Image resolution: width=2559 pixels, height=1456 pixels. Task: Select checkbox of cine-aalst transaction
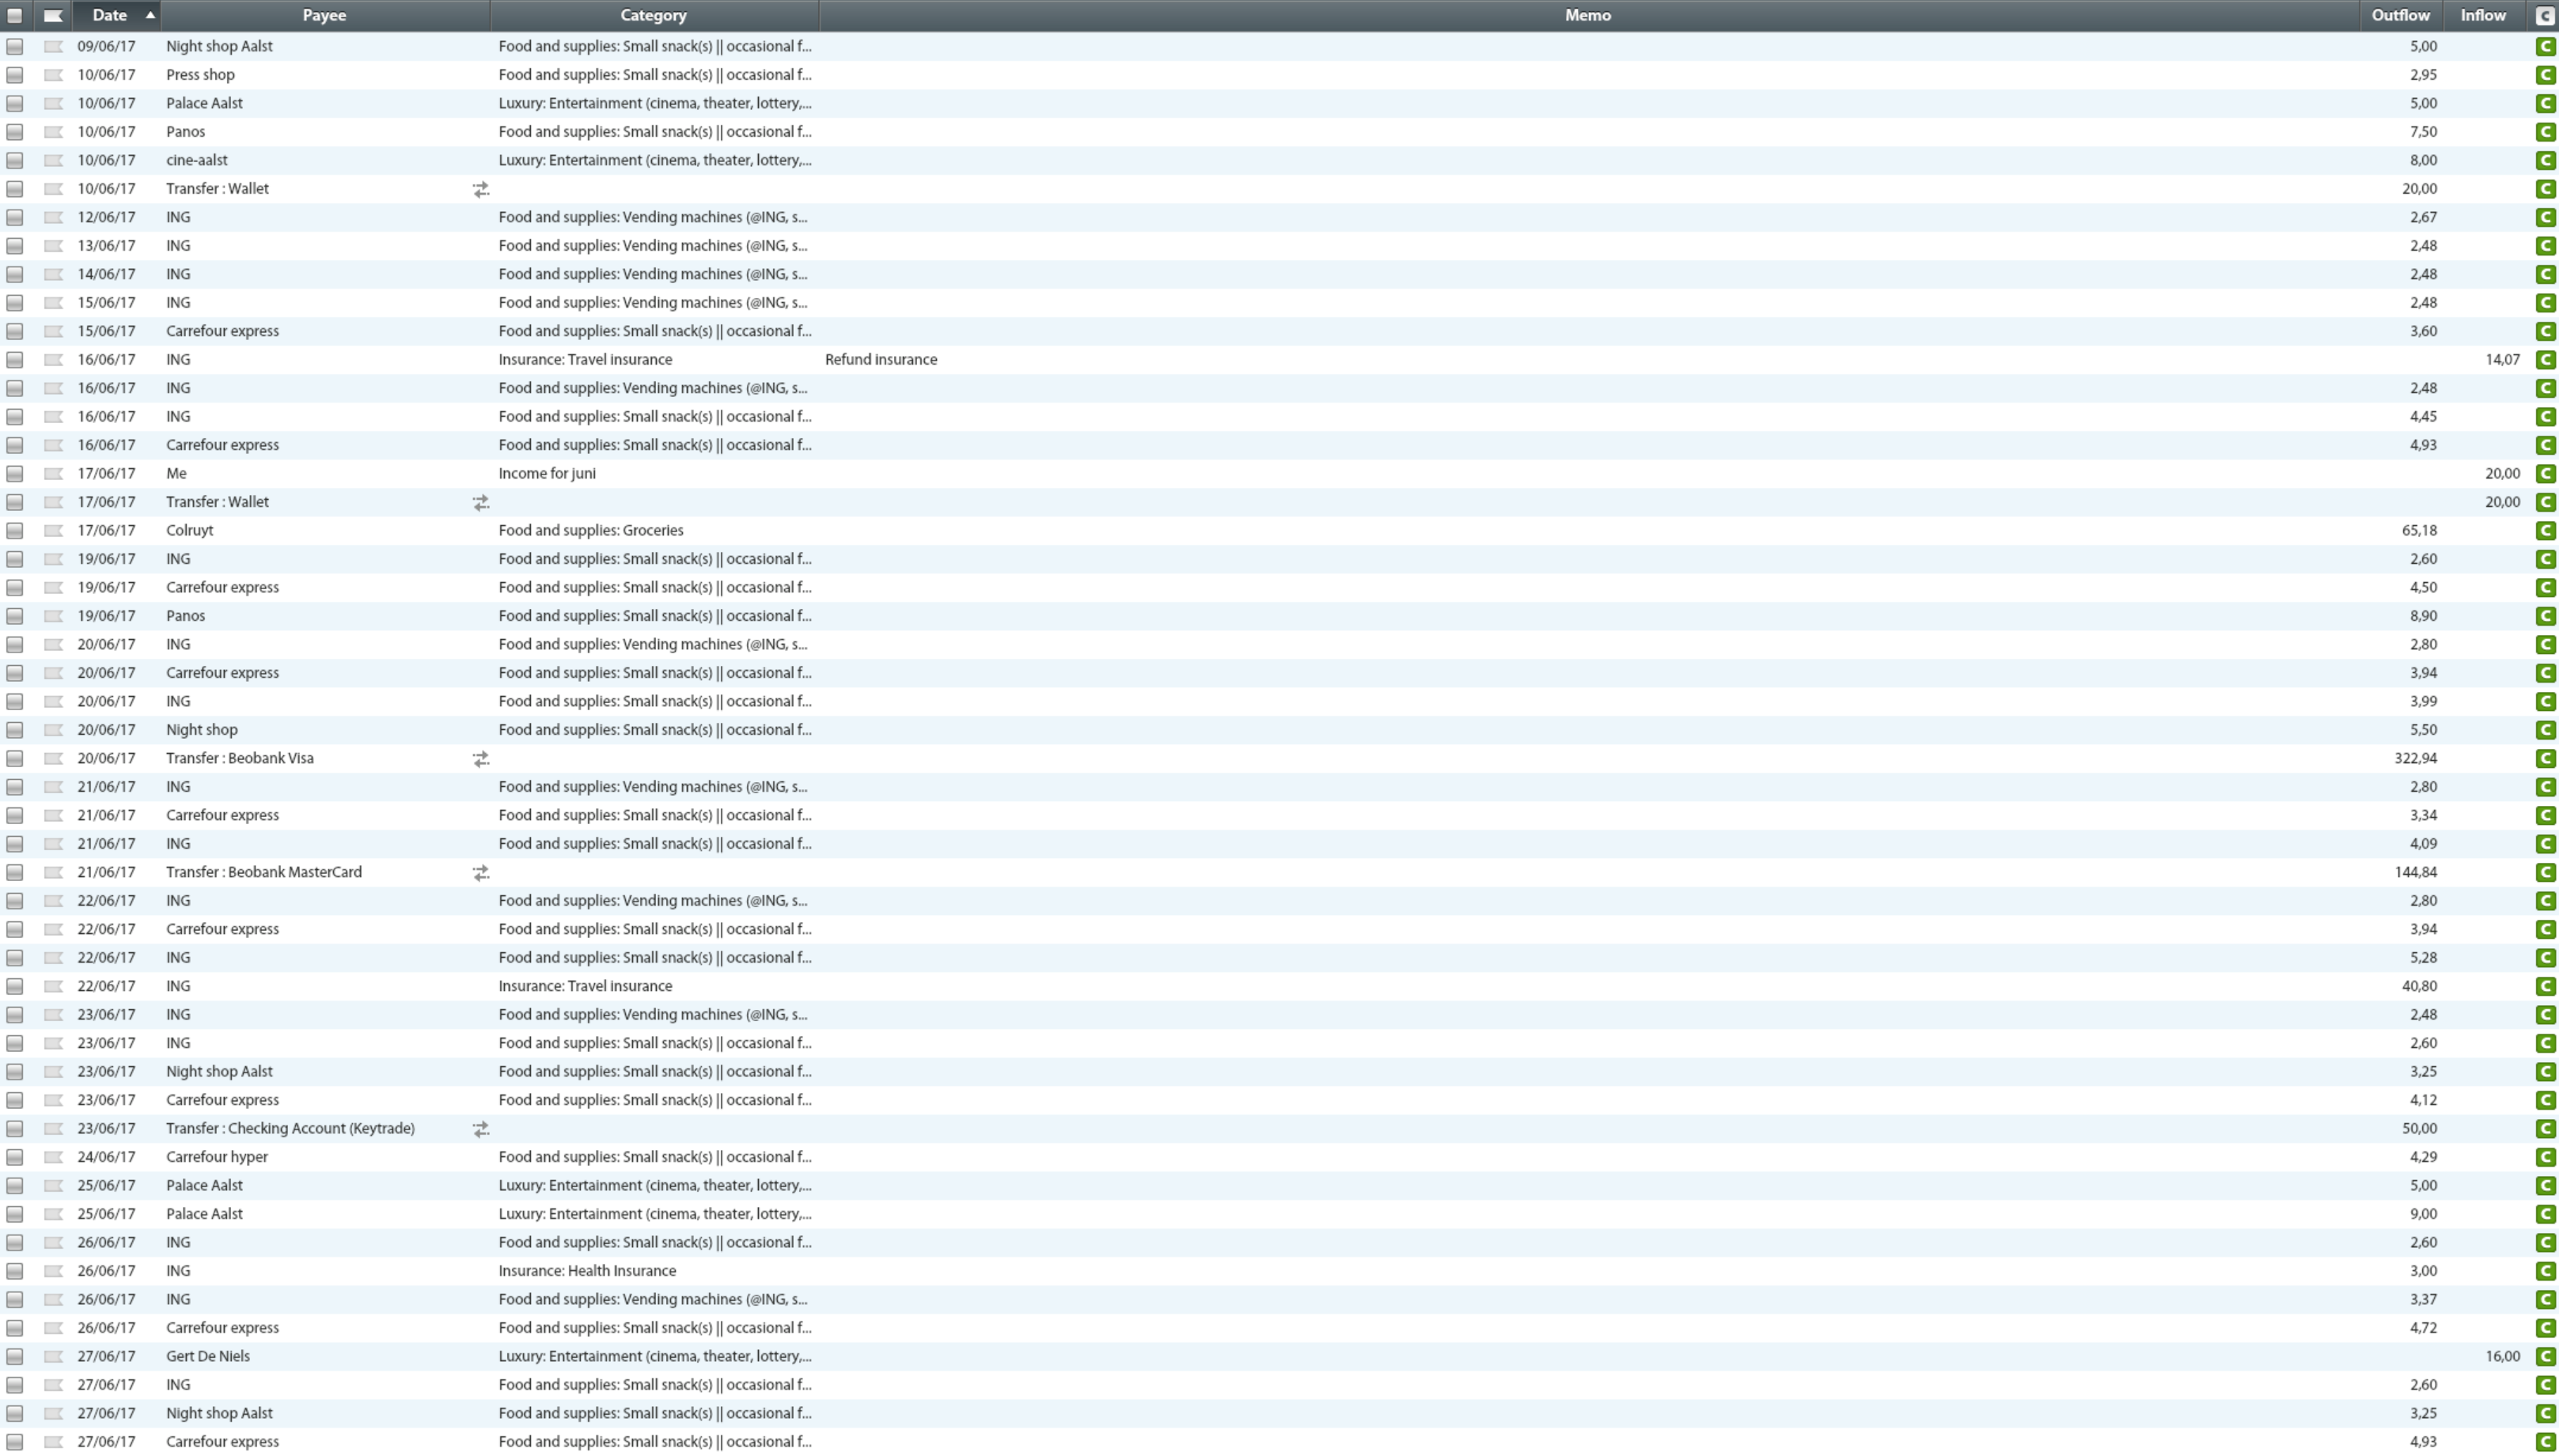coord(15,161)
